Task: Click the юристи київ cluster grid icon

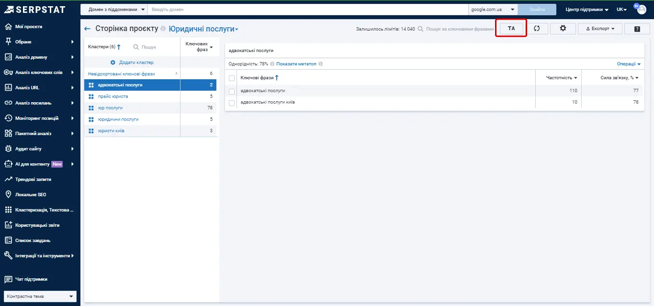Action: click(x=91, y=131)
